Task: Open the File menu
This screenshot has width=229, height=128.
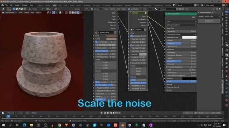Action: pos(6,5)
